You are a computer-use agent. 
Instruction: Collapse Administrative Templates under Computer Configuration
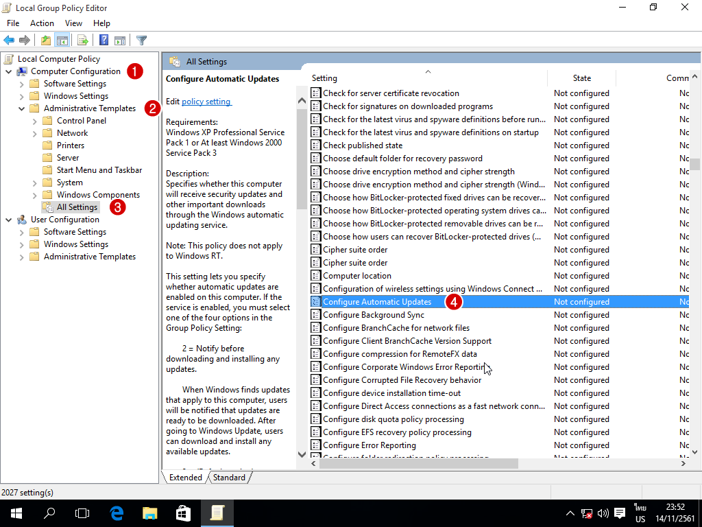pos(21,108)
